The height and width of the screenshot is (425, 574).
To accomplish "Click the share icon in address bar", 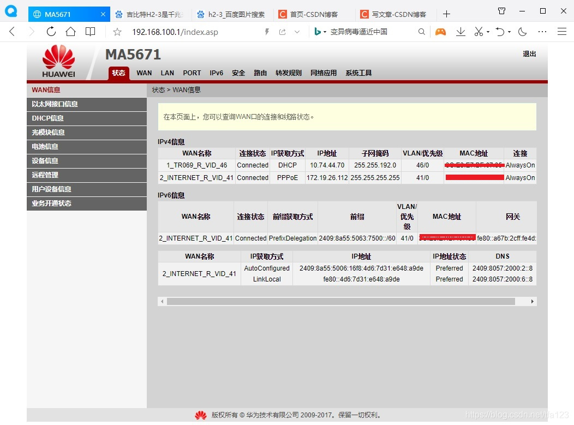I will click(282, 32).
